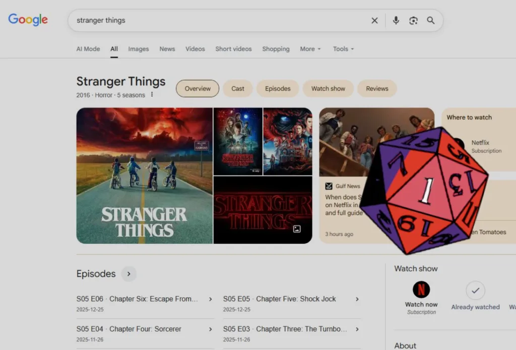Image resolution: width=516 pixels, height=350 pixels.
Task: Click the Netflix Watch now icon
Action: [421, 290]
